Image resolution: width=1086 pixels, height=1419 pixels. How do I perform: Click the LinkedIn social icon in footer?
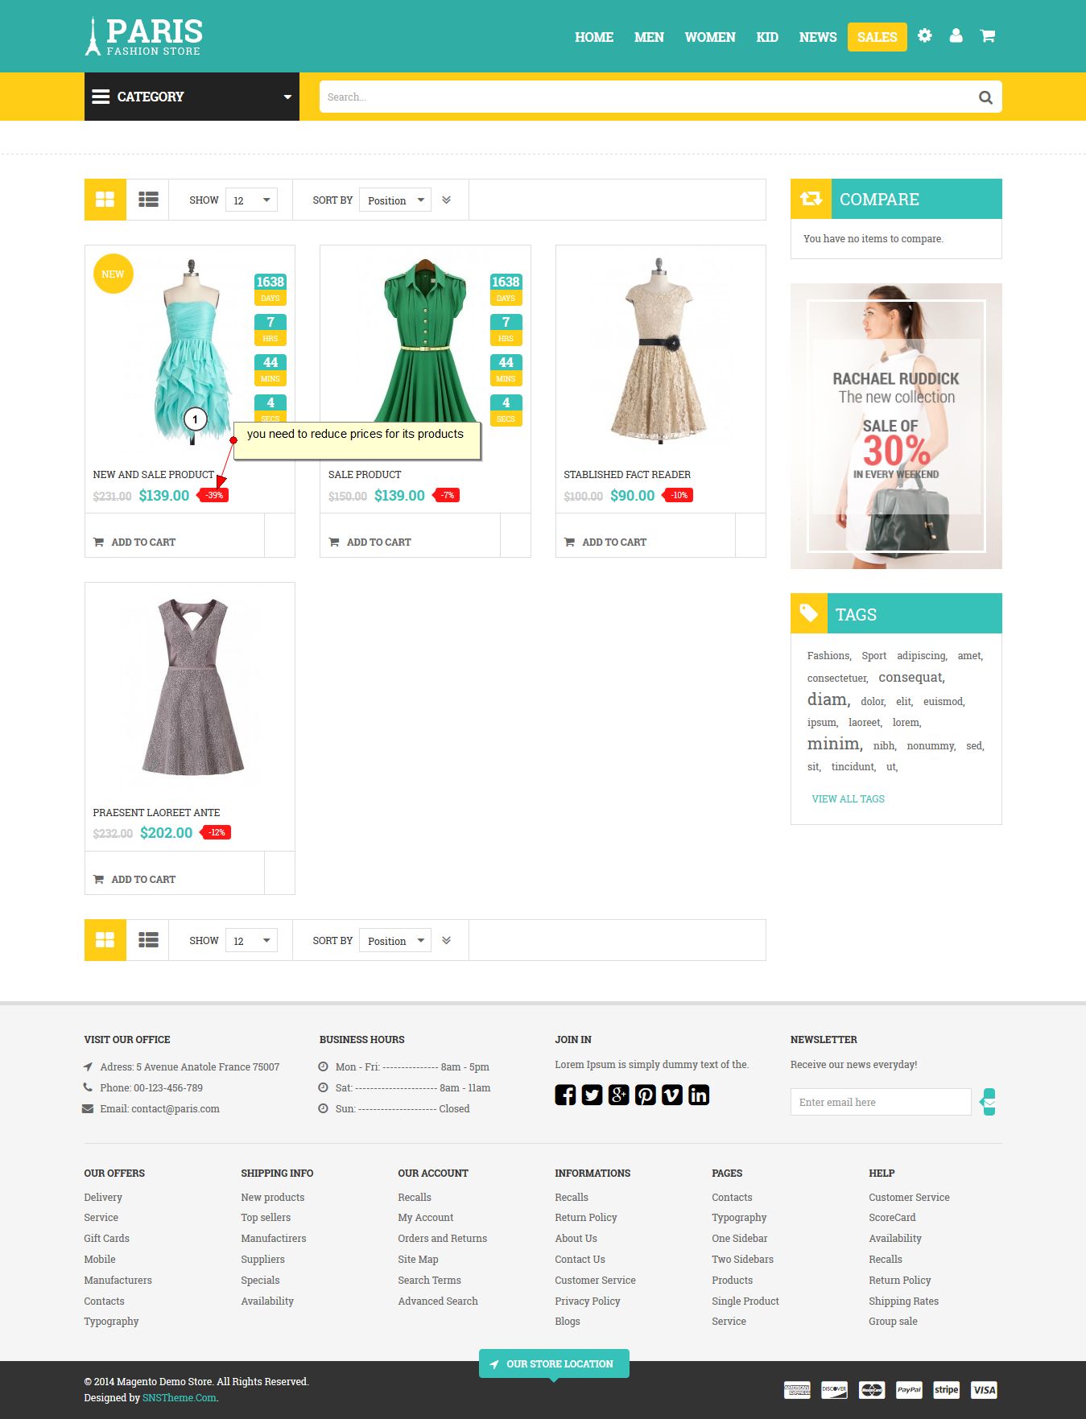(x=698, y=1095)
